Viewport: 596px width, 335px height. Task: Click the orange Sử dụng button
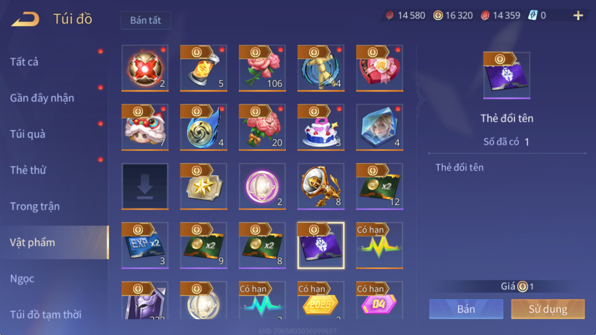pyautogui.click(x=548, y=309)
